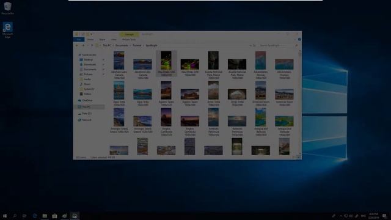Open Desktop from the navigation pane
Viewport: 391px width, 220px height.
tap(88, 60)
